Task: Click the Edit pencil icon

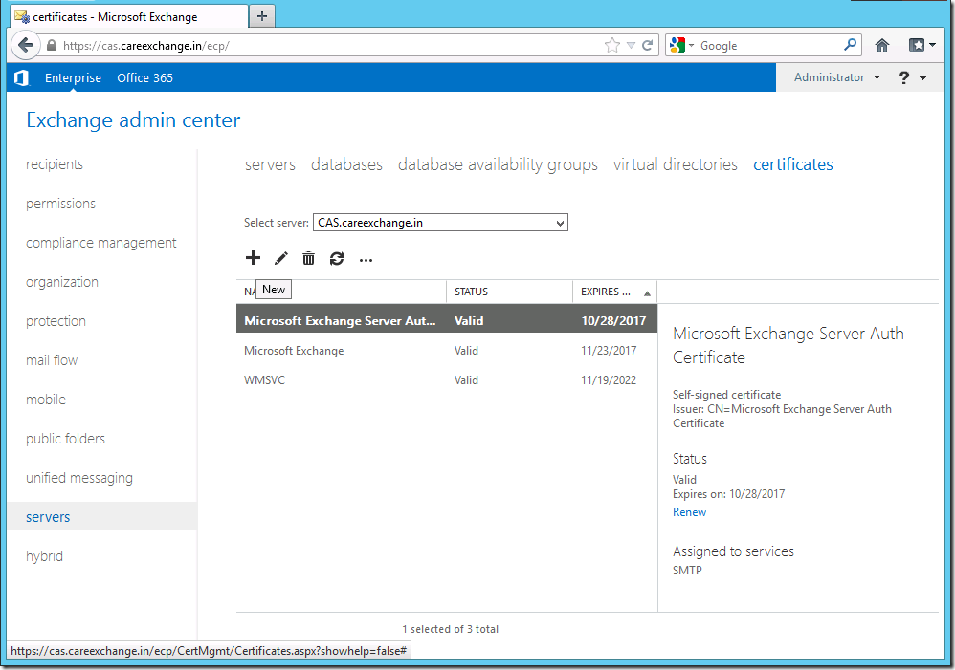Action: pyautogui.click(x=280, y=259)
